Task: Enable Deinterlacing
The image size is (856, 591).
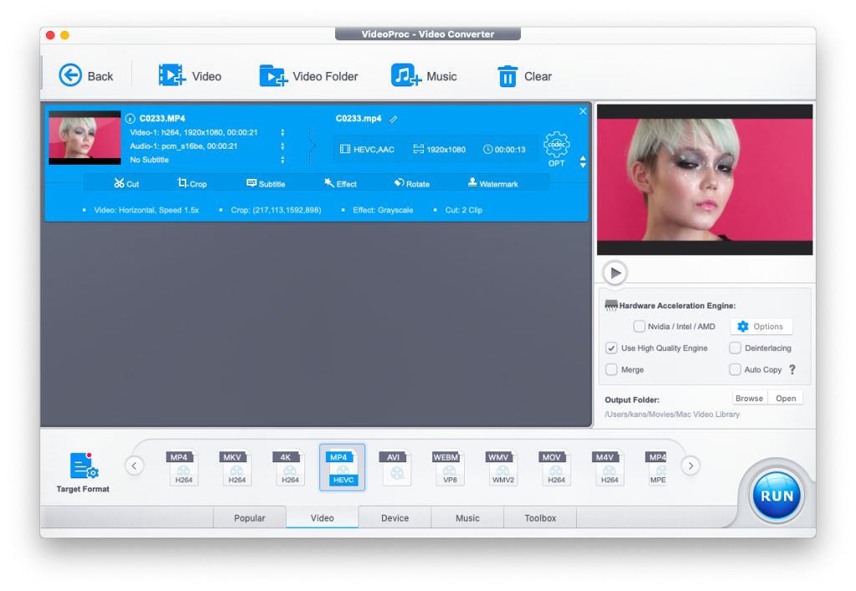Action: (x=736, y=348)
